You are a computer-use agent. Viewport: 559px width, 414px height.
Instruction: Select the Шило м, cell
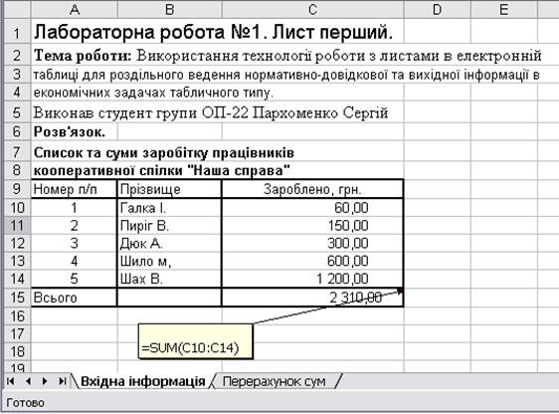169,261
